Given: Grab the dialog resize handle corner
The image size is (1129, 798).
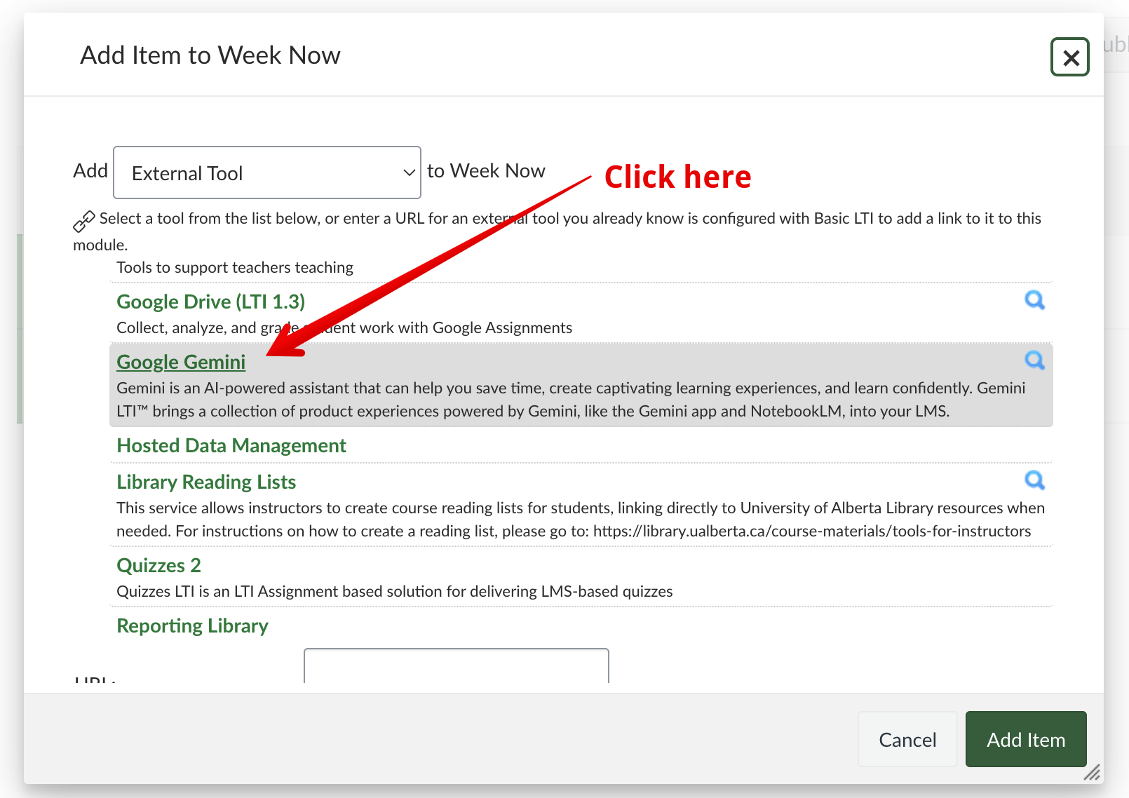Looking at the screenshot, I should tap(1092, 772).
